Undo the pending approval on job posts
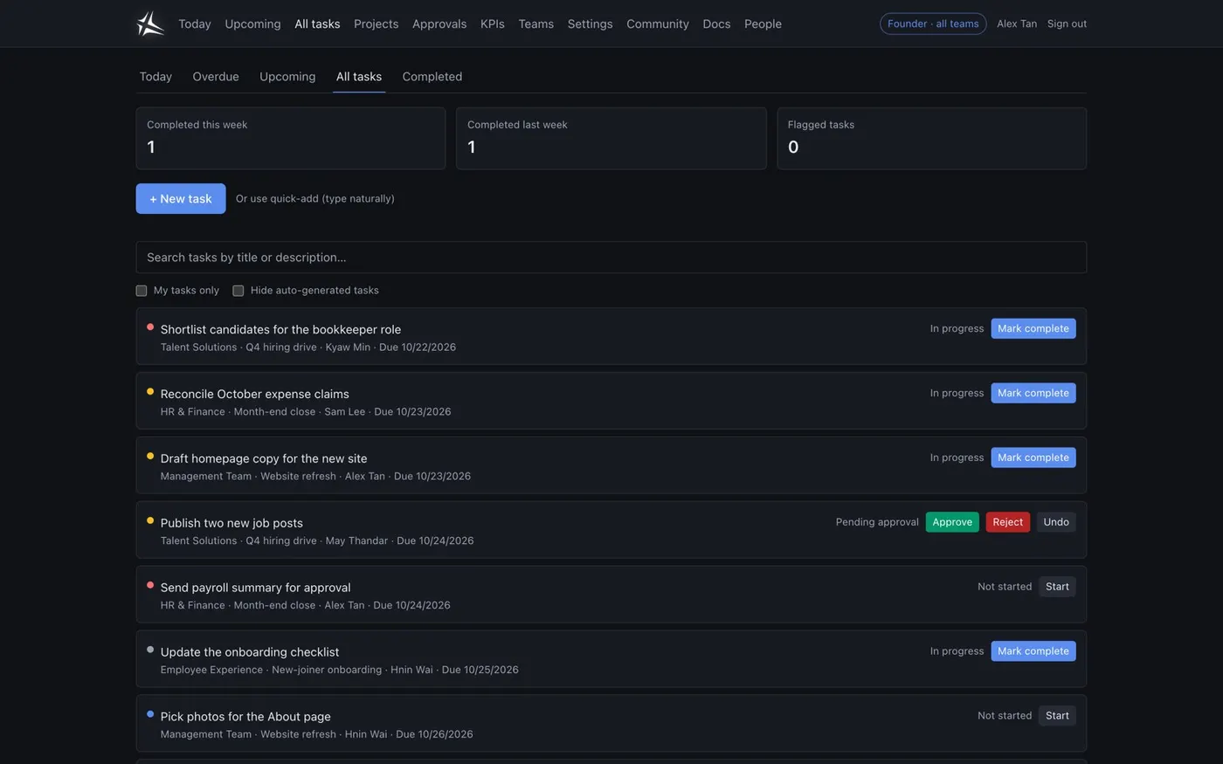 1056,522
